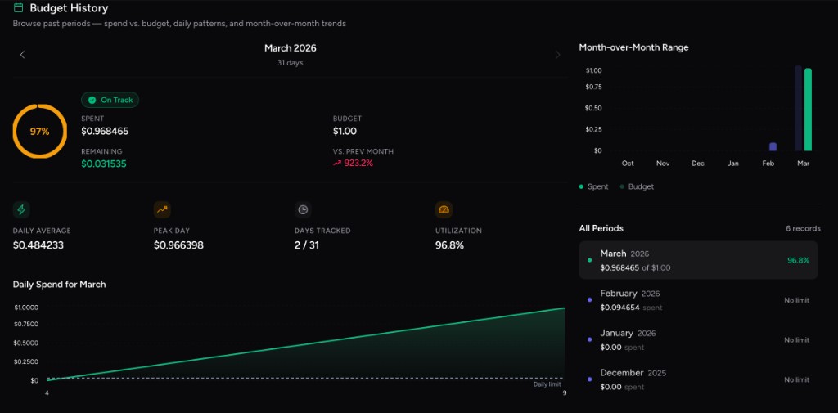Image resolution: width=838 pixels, height=413 pixels.
Task: Click the red upward trend arrow near 923.2%
Action: point(336,164)
